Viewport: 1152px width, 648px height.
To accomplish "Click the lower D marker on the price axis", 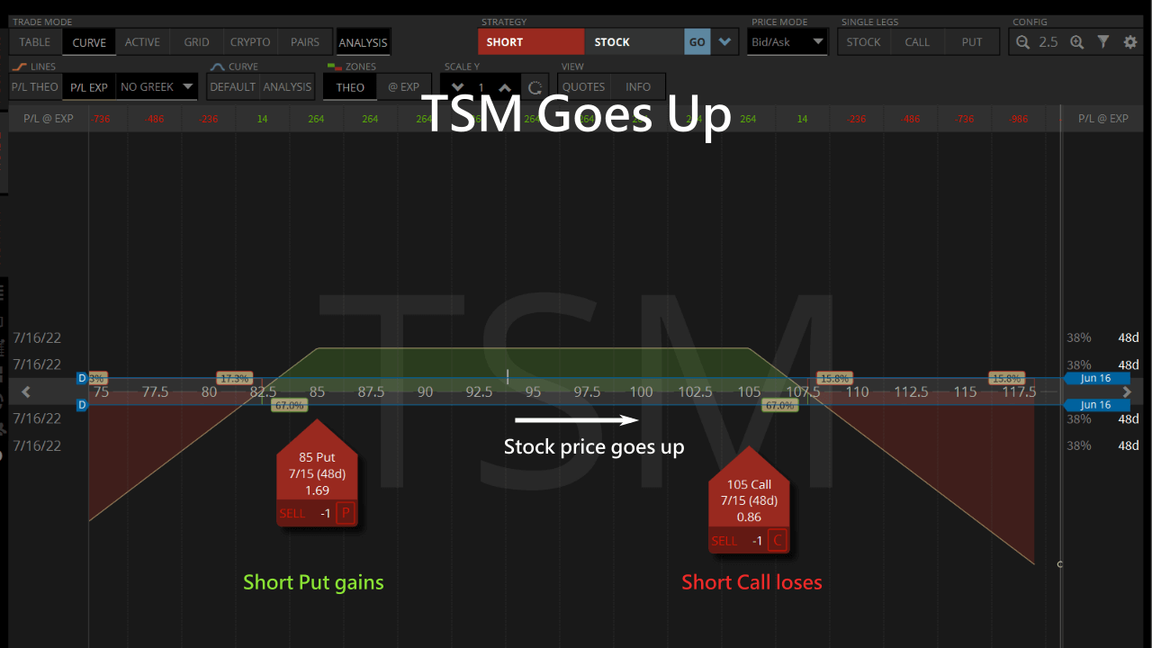I will click(x=82, y=405).
